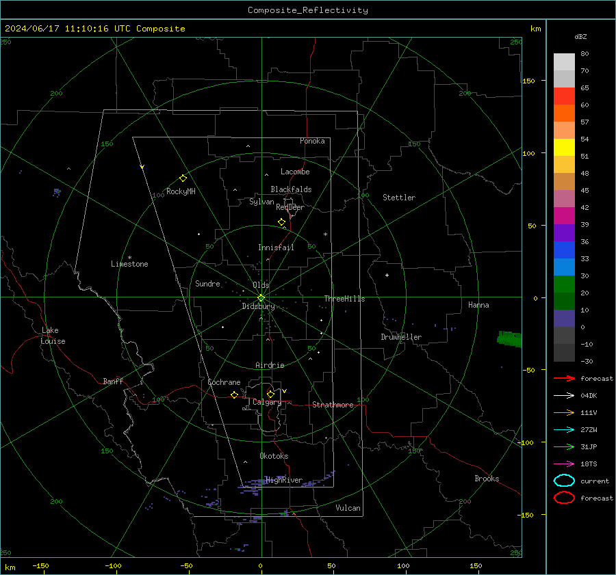The height and width of the screenshot is (575, 616).
Task: Click the Calgary city label
Action: pyautogui.click(x=267, y=402)
